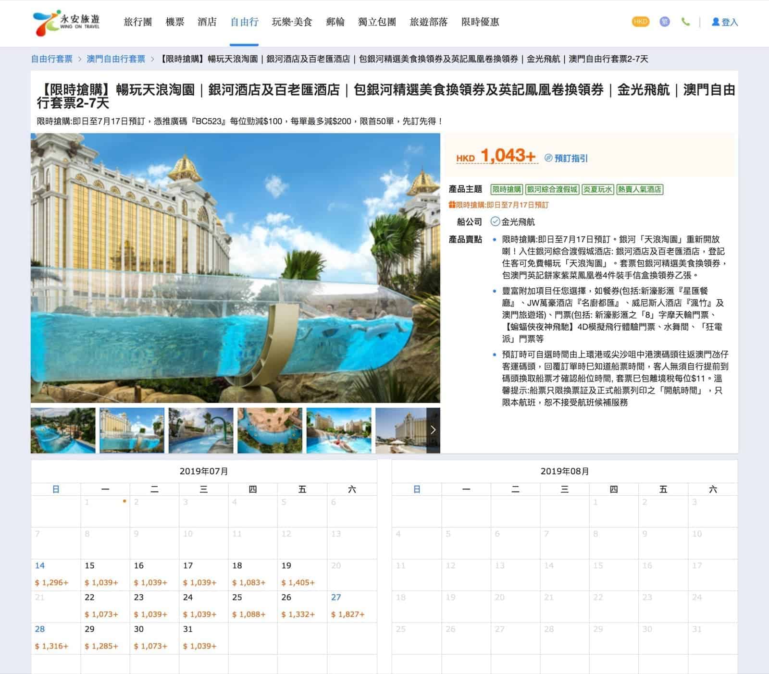This screenshot has width=769, height=674.
Task: Open the 郵輪 menu item
Action: [335, 22]
